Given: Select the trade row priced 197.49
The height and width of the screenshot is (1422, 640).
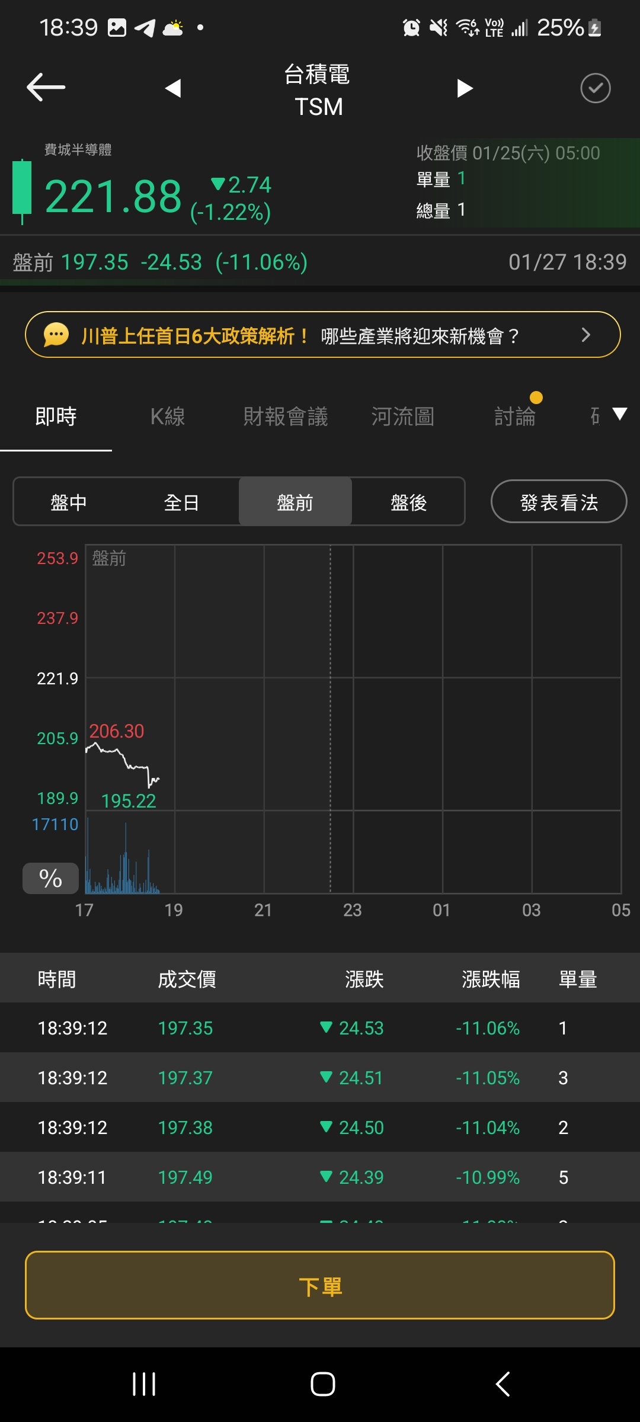Looking at the screenshot, I should [320, 1177].
